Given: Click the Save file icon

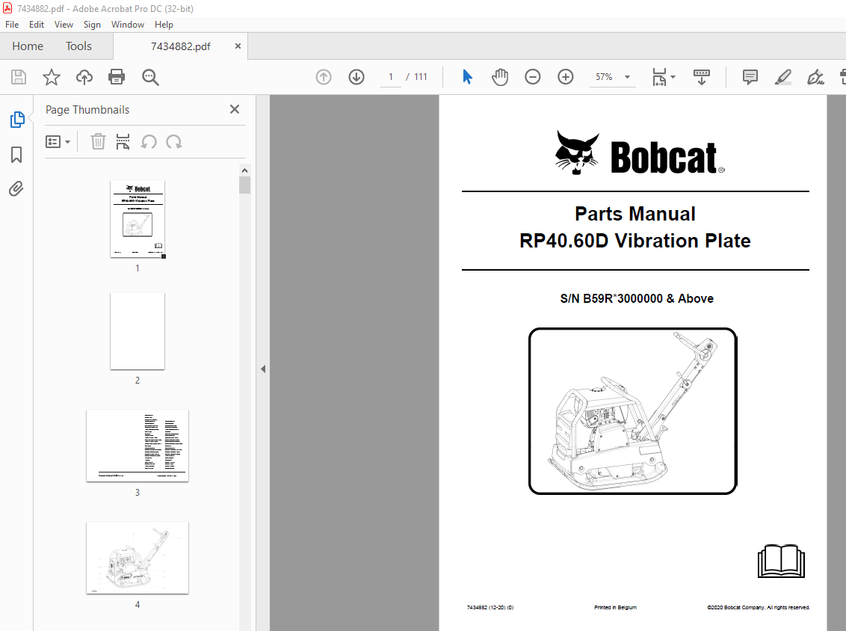Looking at the screenshot, I should pos(19,77).
